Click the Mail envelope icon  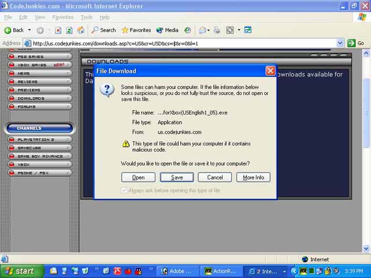pos(202,30)
